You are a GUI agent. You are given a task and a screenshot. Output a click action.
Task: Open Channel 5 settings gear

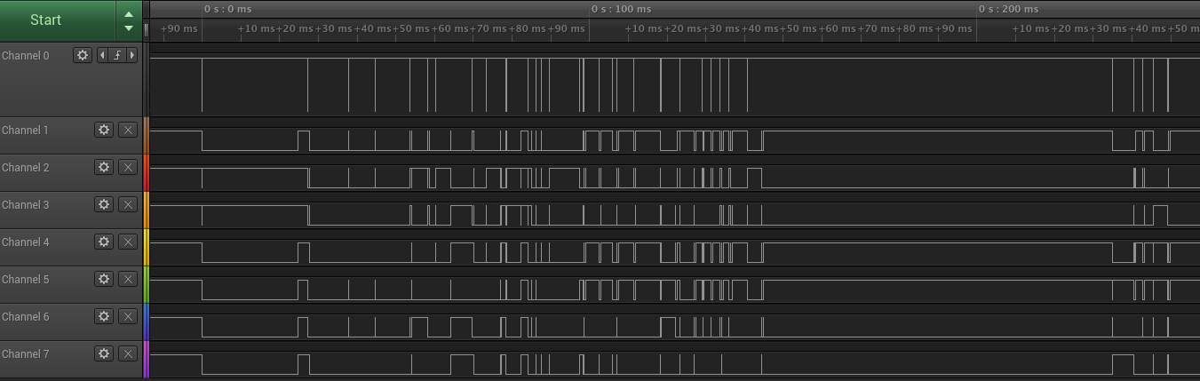pos(104,279)
